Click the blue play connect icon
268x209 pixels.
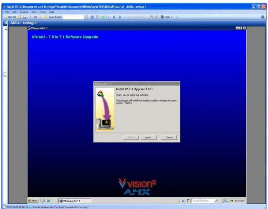click(x=120, y=17)
